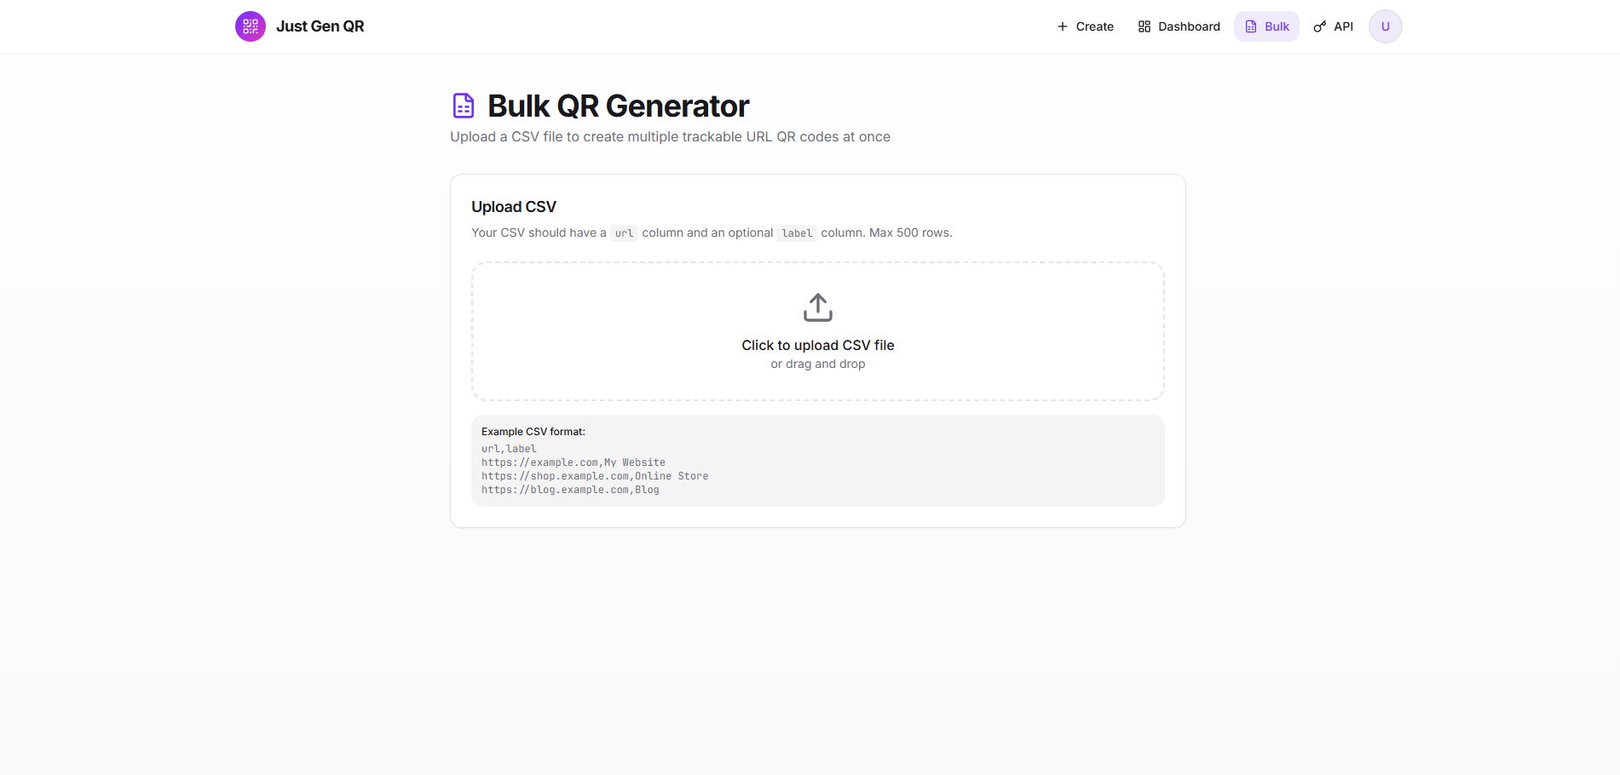Open the U user avatar menu
This screenshot has width=1620, height=775.
pyautogui.click(x=1385, y=26)
